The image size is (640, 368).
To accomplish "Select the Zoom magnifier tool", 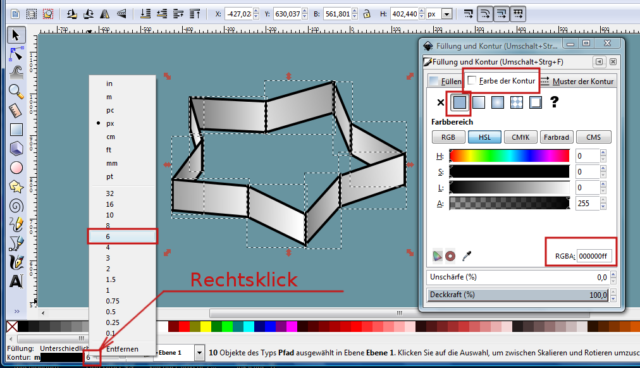I will 16,91.
